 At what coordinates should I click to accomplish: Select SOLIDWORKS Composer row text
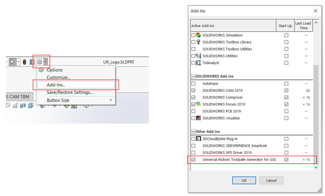(x=222, y=97)
